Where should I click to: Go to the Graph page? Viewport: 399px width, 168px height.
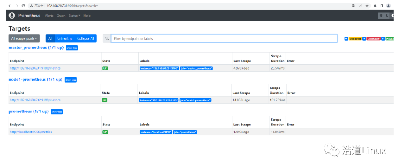61,16
